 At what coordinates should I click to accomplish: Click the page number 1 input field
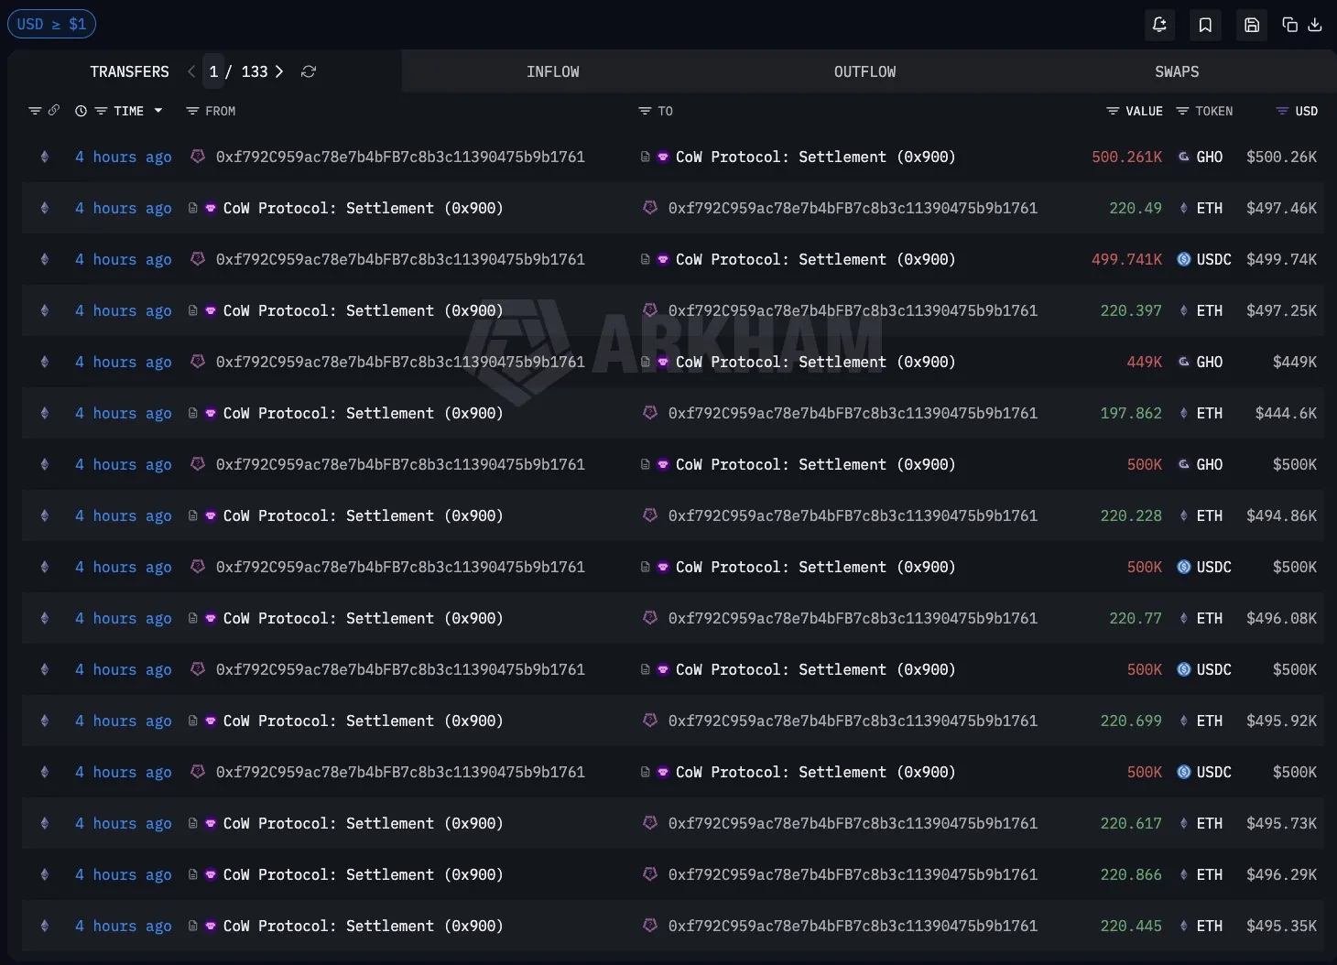tap(213, 71)
